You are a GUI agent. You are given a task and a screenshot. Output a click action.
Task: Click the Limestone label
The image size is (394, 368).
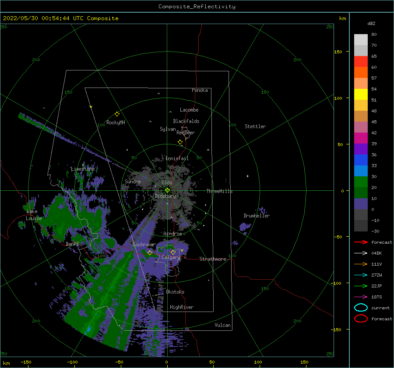(x=83, y=169)
